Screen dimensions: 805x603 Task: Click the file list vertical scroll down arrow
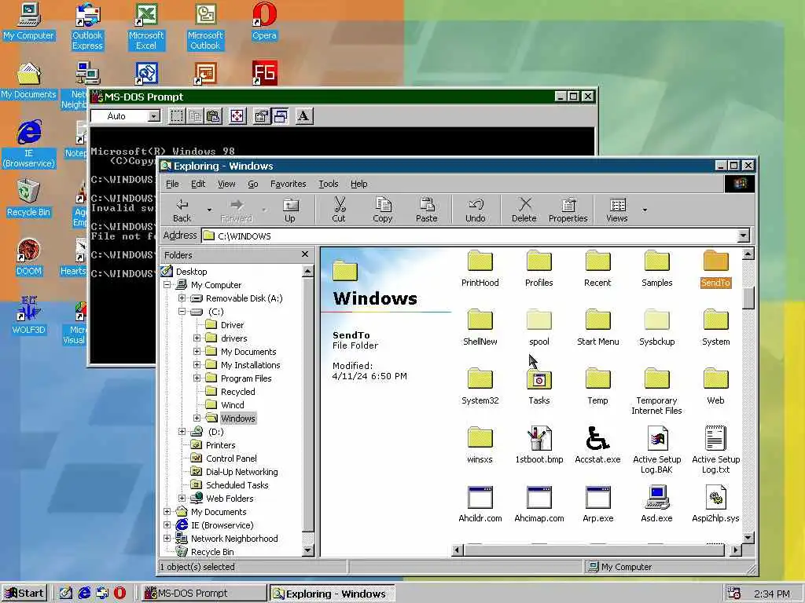(x=748, y=537)
